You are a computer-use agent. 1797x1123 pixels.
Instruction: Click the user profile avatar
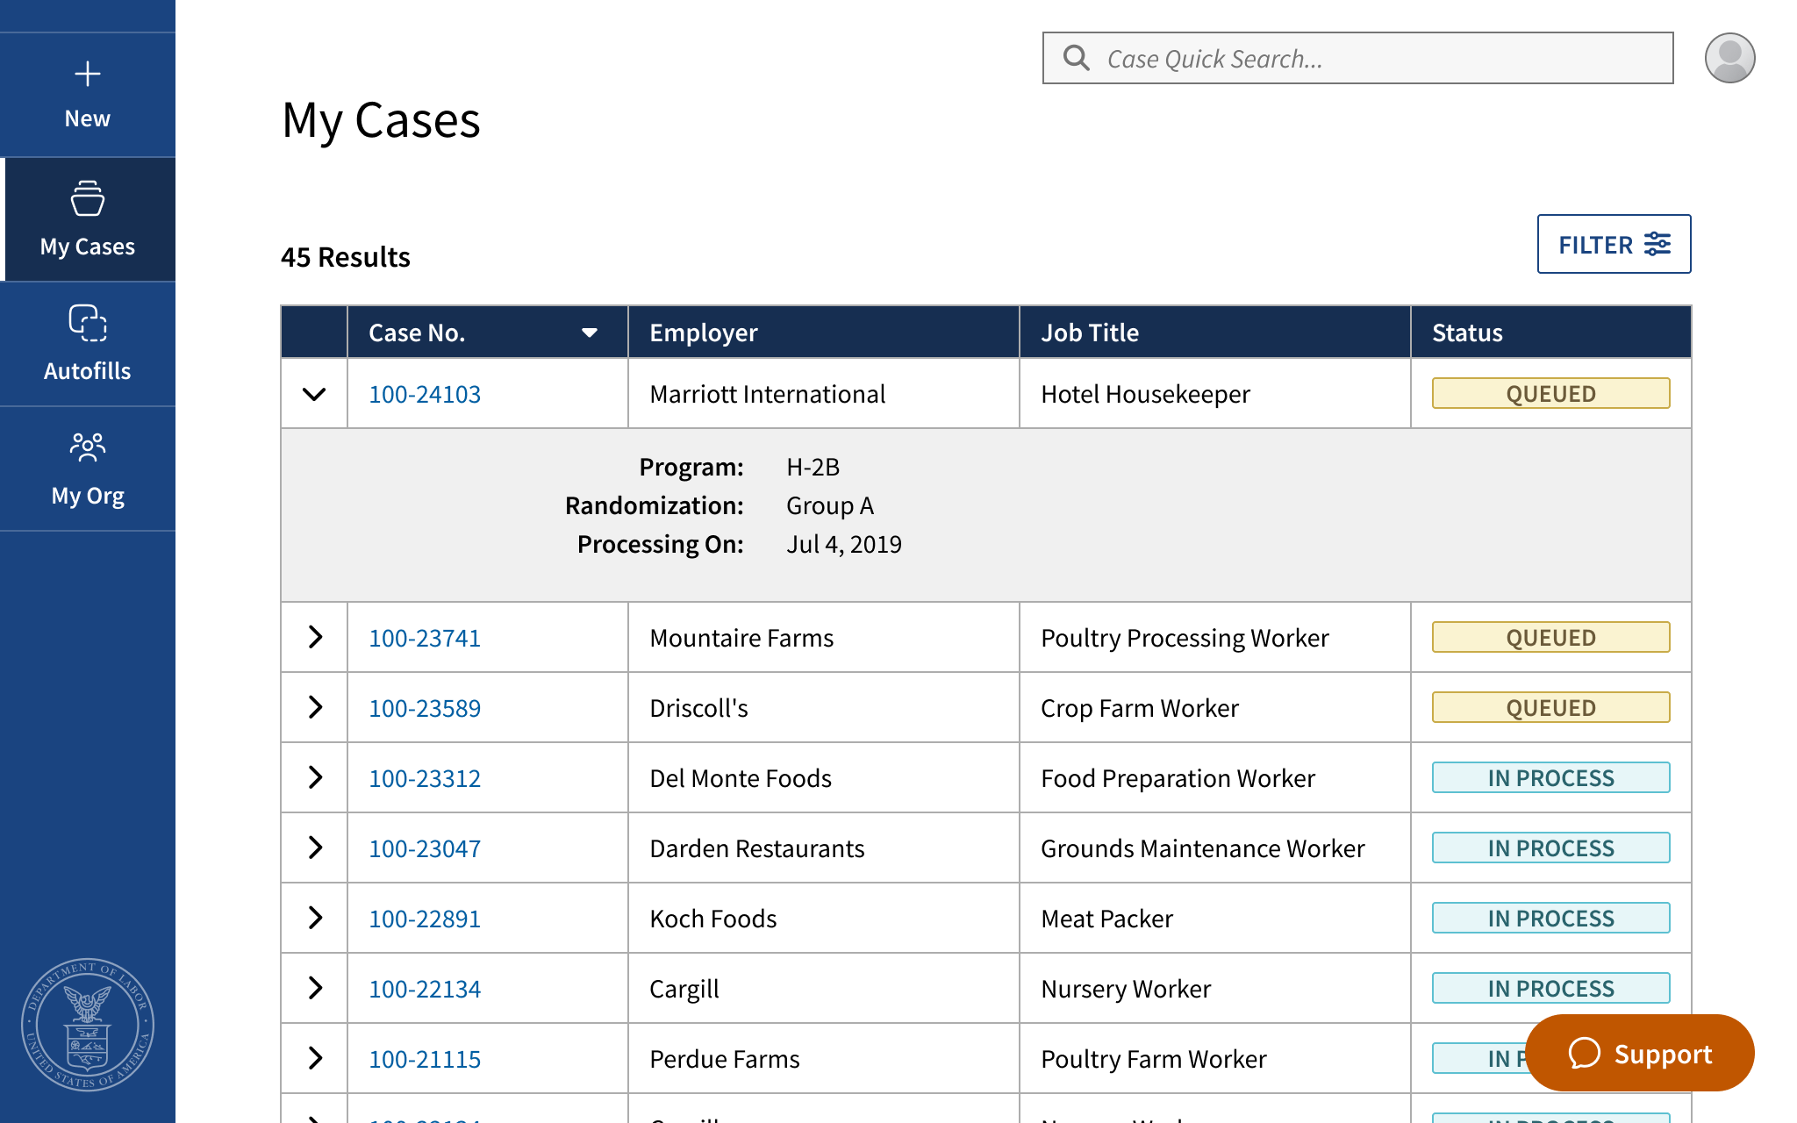coord(1729,58)
